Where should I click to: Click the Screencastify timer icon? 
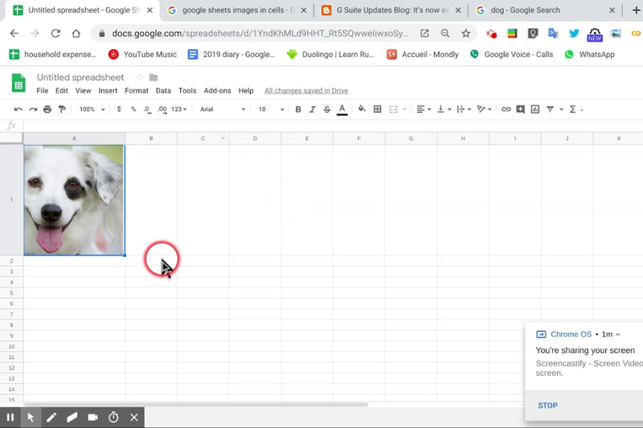point(113,417)
